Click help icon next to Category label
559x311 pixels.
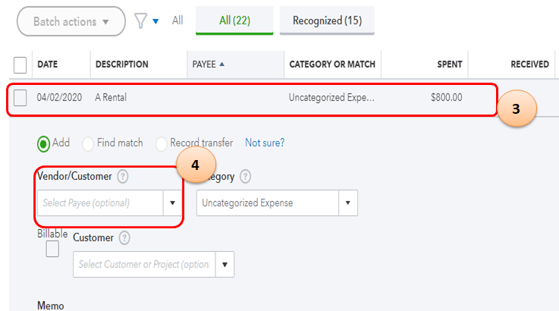[246, 176]
